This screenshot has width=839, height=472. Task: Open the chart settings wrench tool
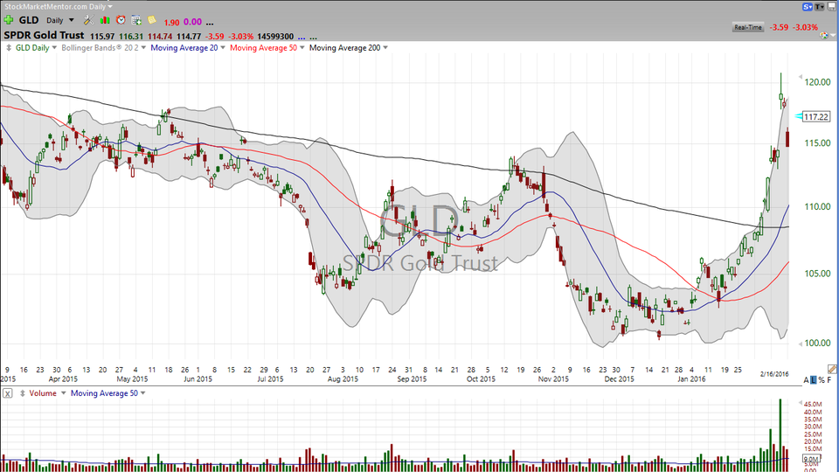pyautogui.click(x=88, y=20)
